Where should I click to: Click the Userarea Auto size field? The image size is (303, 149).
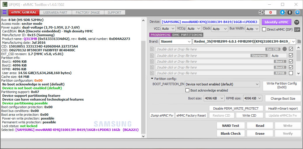pyautogui.click(x=278, y=56)
